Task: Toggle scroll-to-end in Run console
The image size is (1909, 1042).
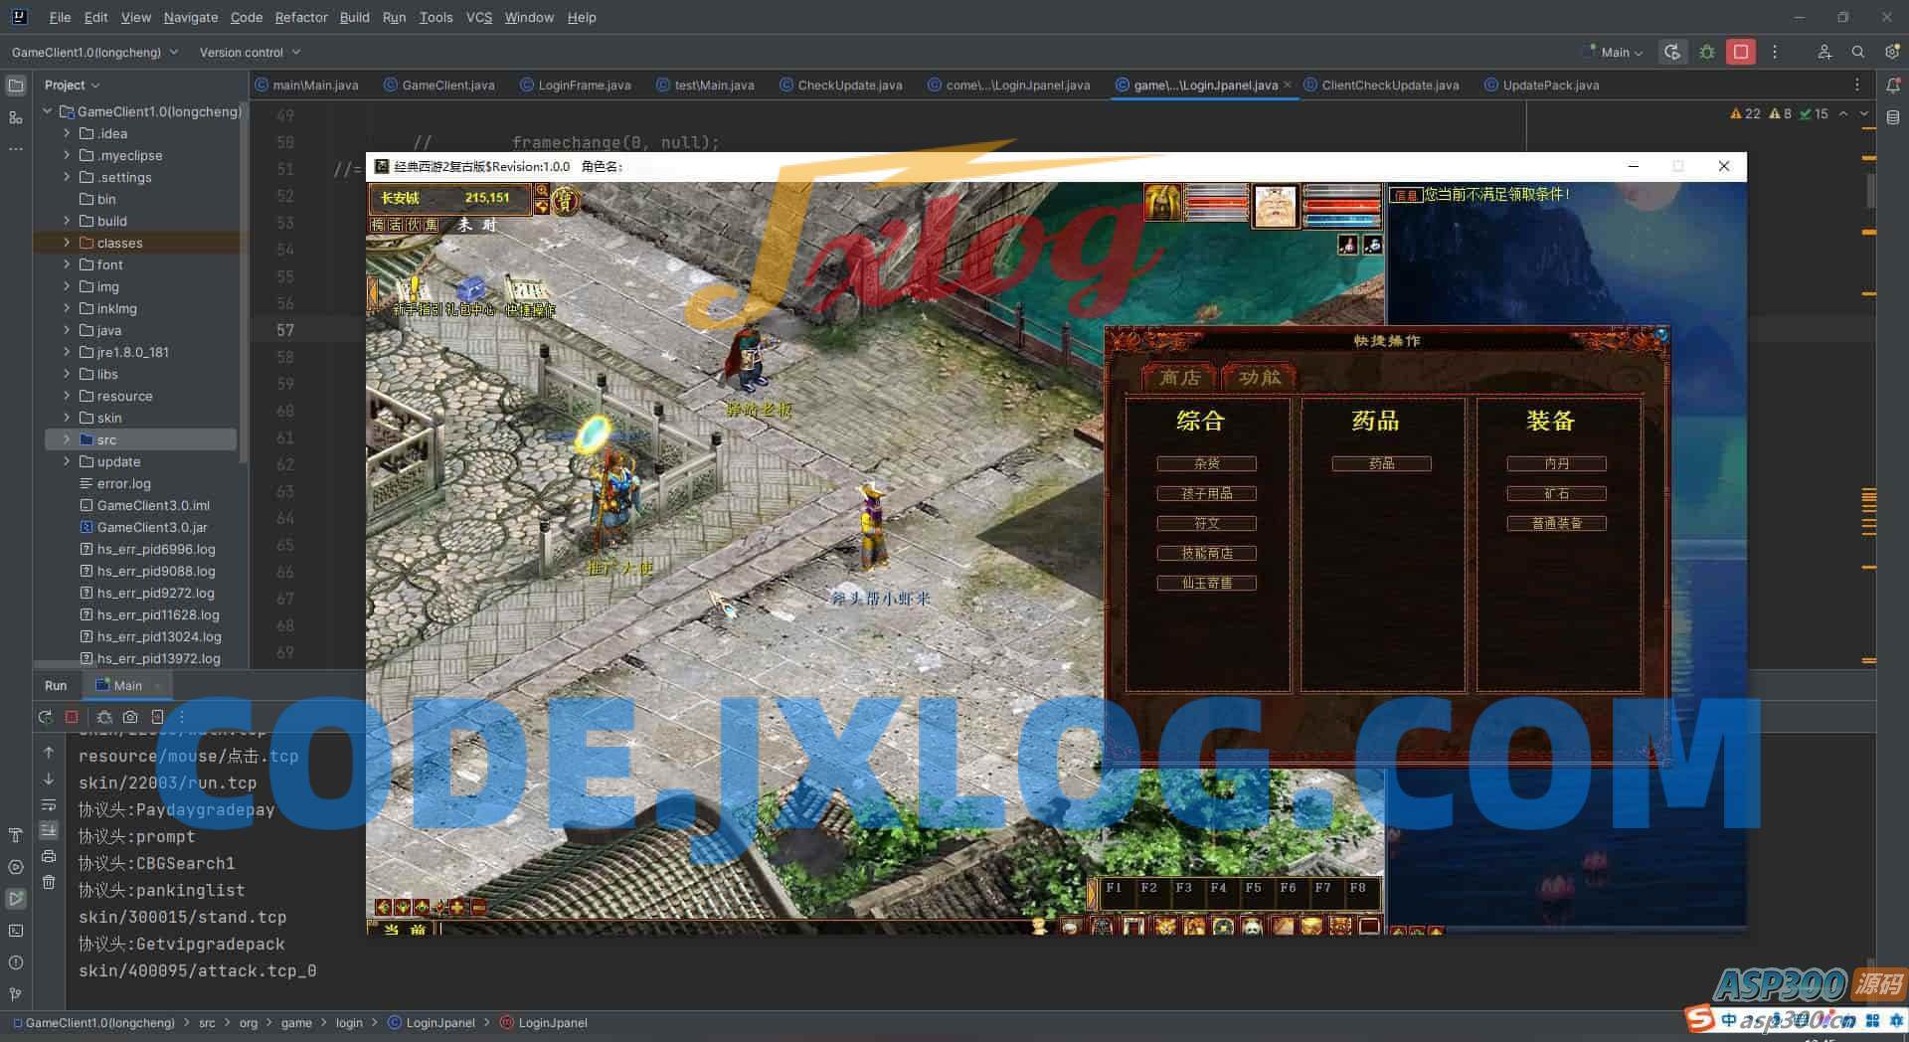Action: coord(49,830)
